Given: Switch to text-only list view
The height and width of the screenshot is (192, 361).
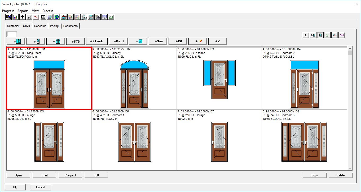Looking at the screenshot, I should (306, 35).
